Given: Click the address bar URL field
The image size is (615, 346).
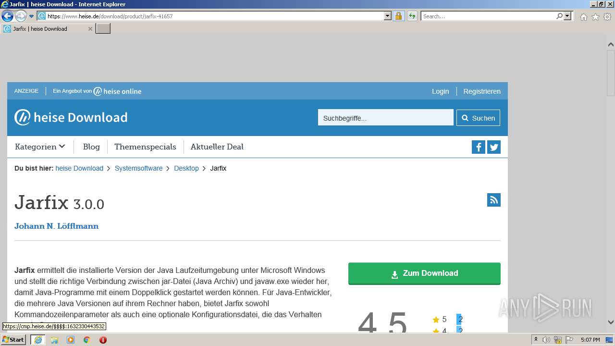Looking at the screenshot, I should click(210, 16).
